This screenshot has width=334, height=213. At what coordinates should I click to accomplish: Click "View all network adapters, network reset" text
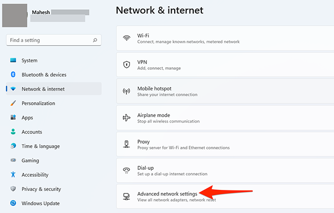pyautogui.click(x=176, y=200)
